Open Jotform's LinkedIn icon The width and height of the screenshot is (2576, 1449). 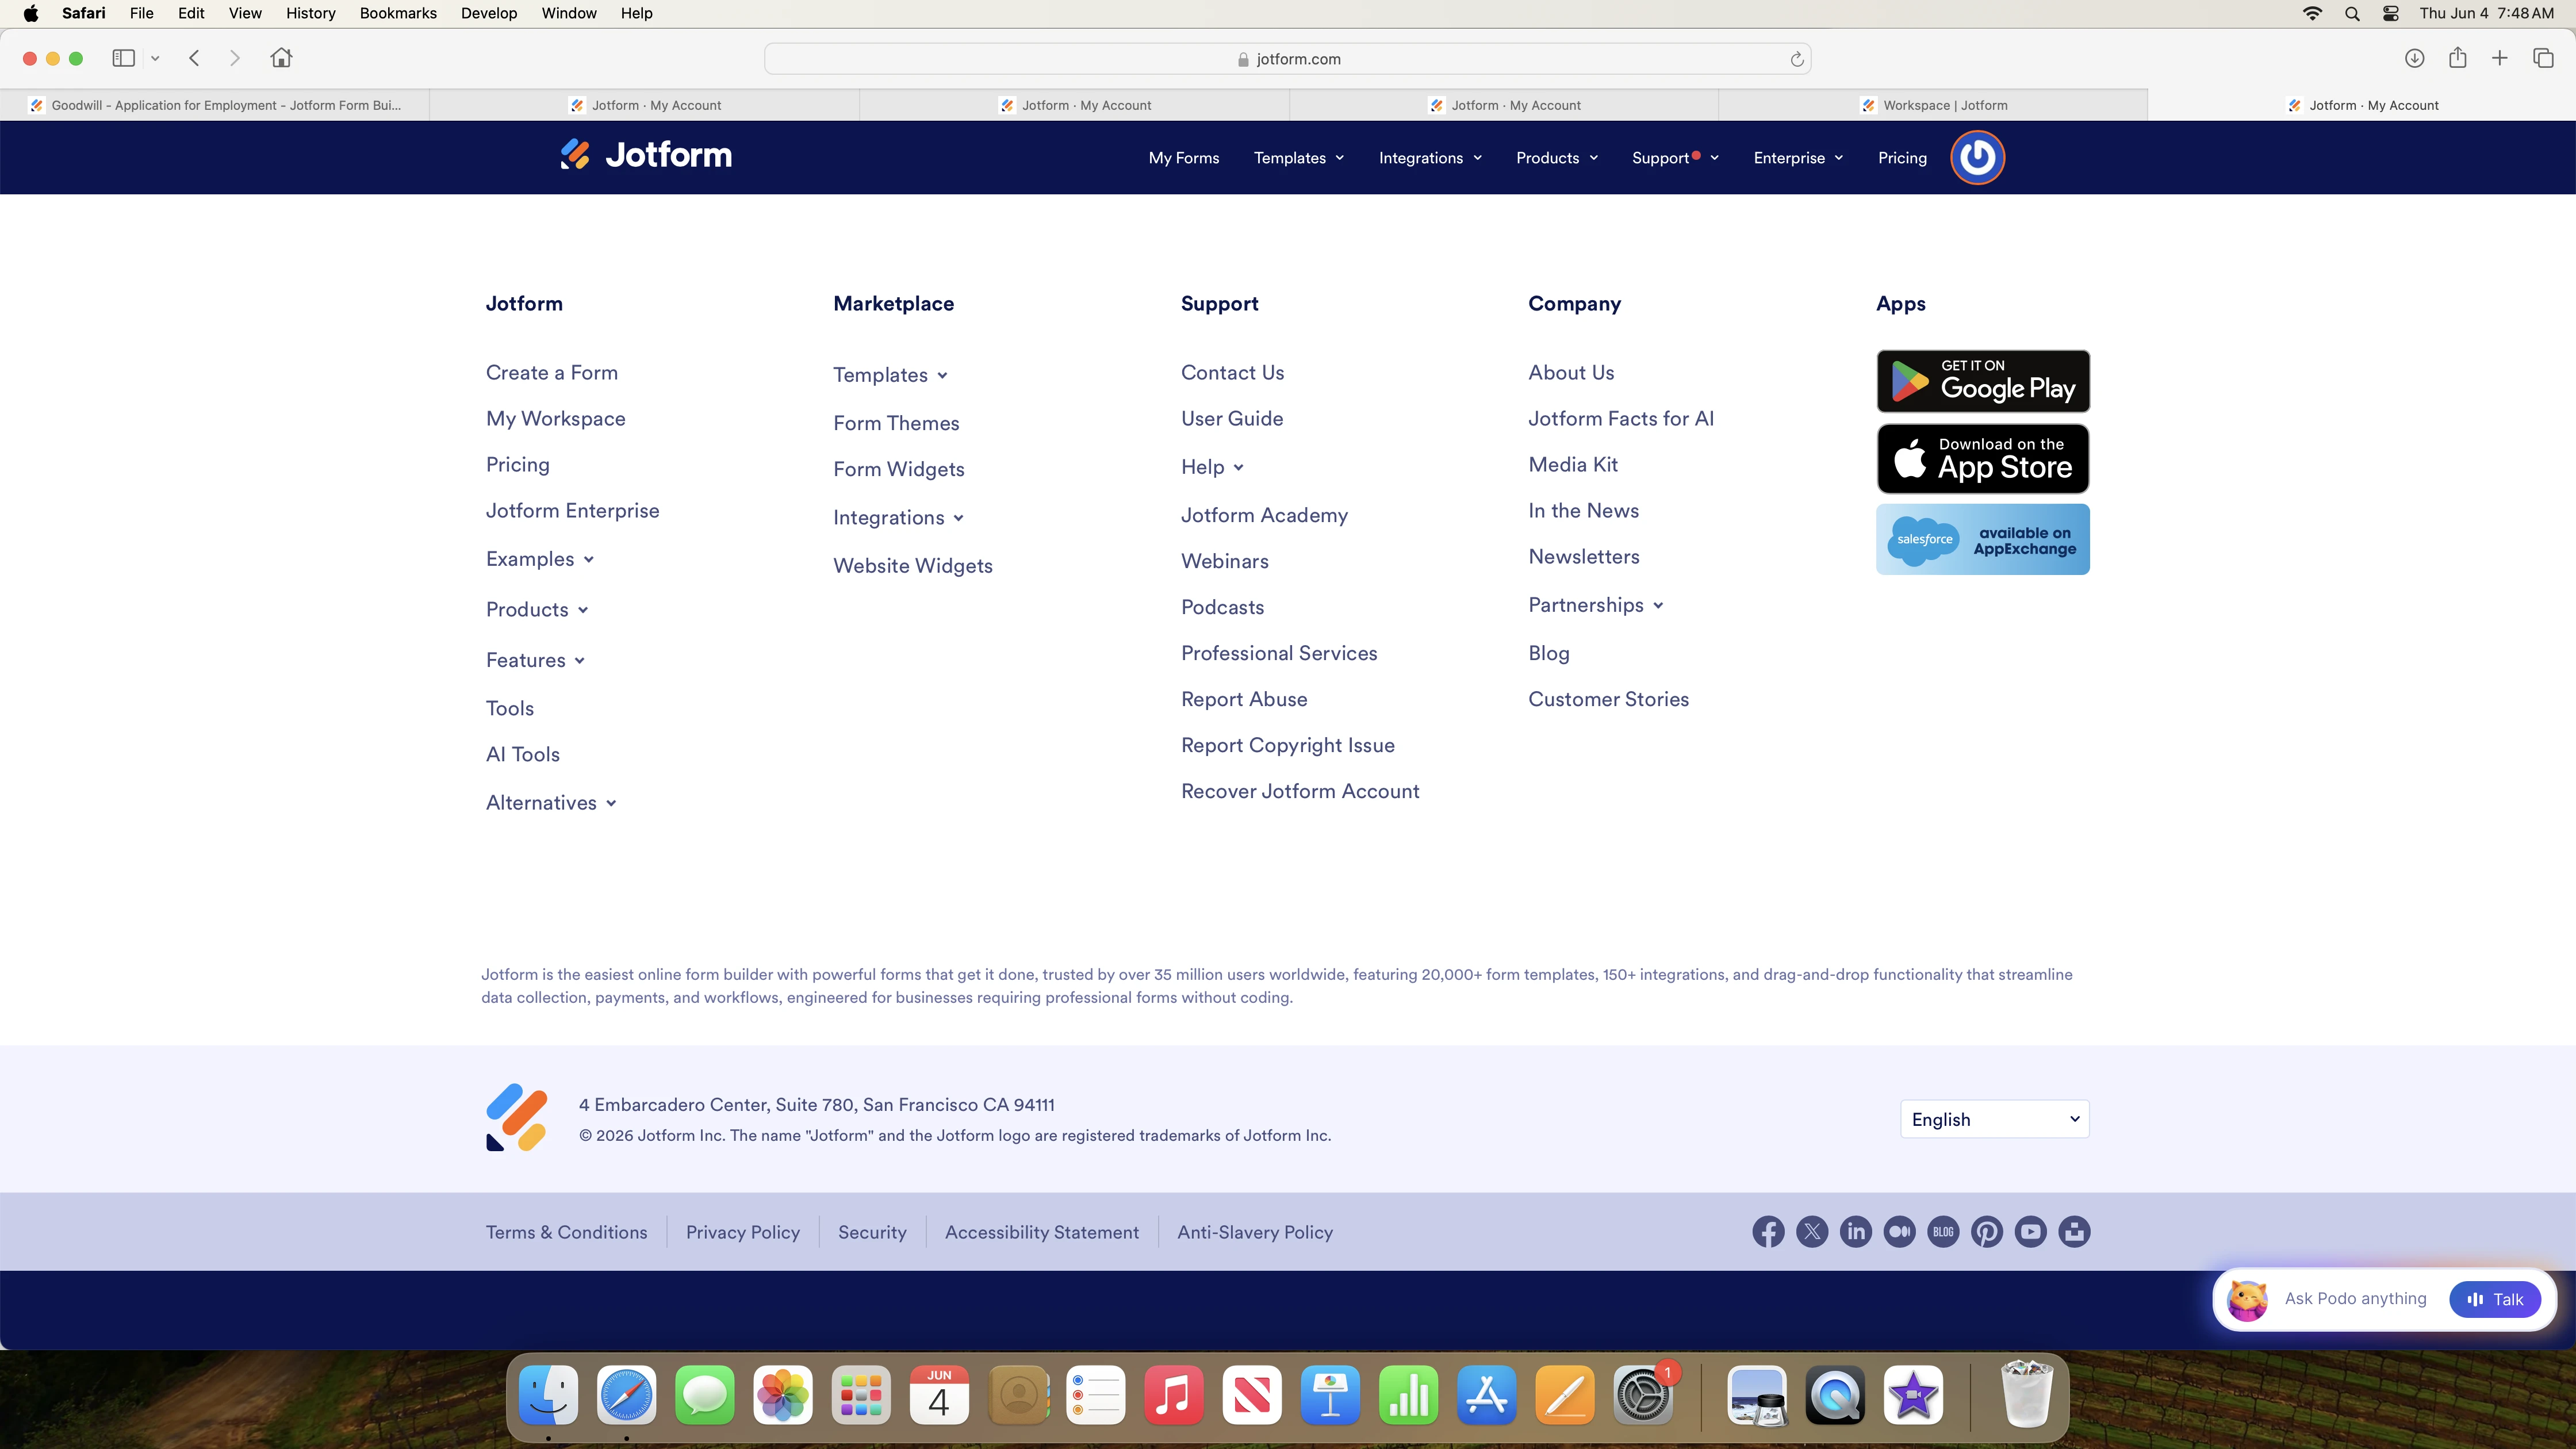tap(1856, 1232)
